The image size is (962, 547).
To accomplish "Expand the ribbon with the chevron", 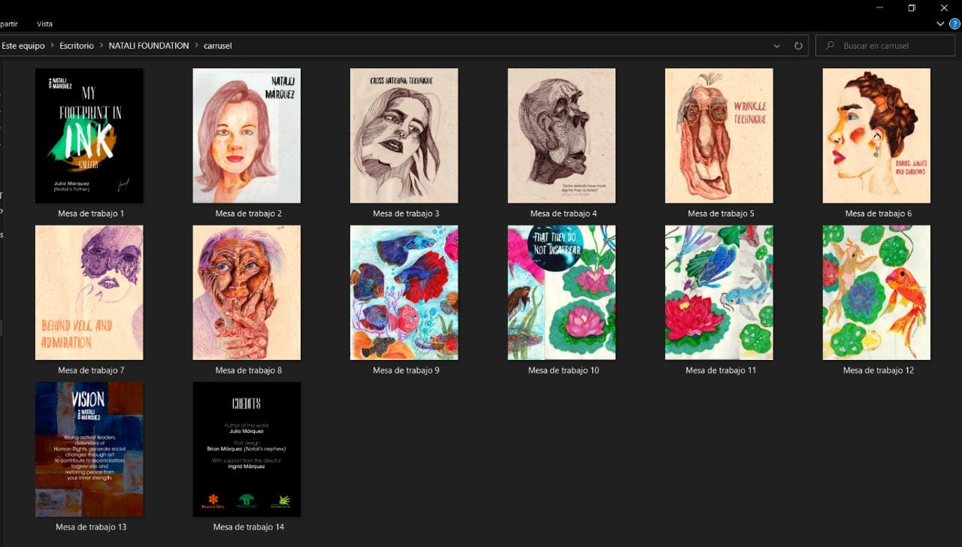I will (x=940, y=24).
